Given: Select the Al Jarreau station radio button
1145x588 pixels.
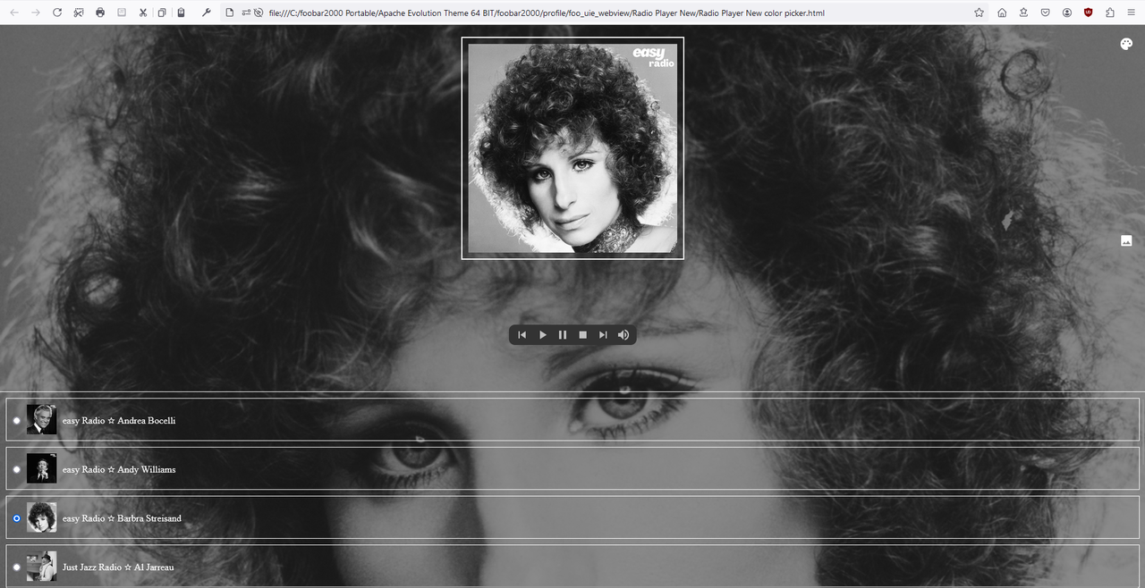Looking at the screenshot, I should (16, 567).
